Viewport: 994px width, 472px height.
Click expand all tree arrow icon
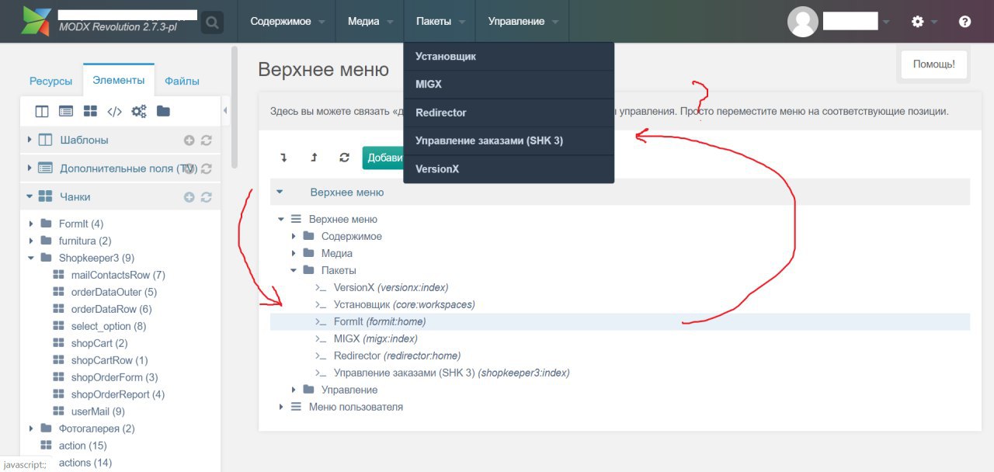(x=284, y=158)
